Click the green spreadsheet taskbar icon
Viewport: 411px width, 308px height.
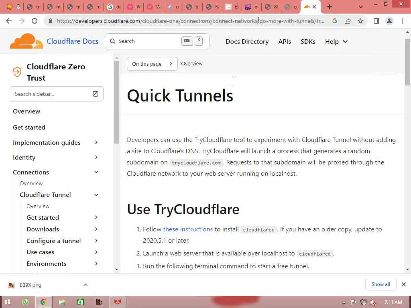pyautogui.click(x=80, y=302)
